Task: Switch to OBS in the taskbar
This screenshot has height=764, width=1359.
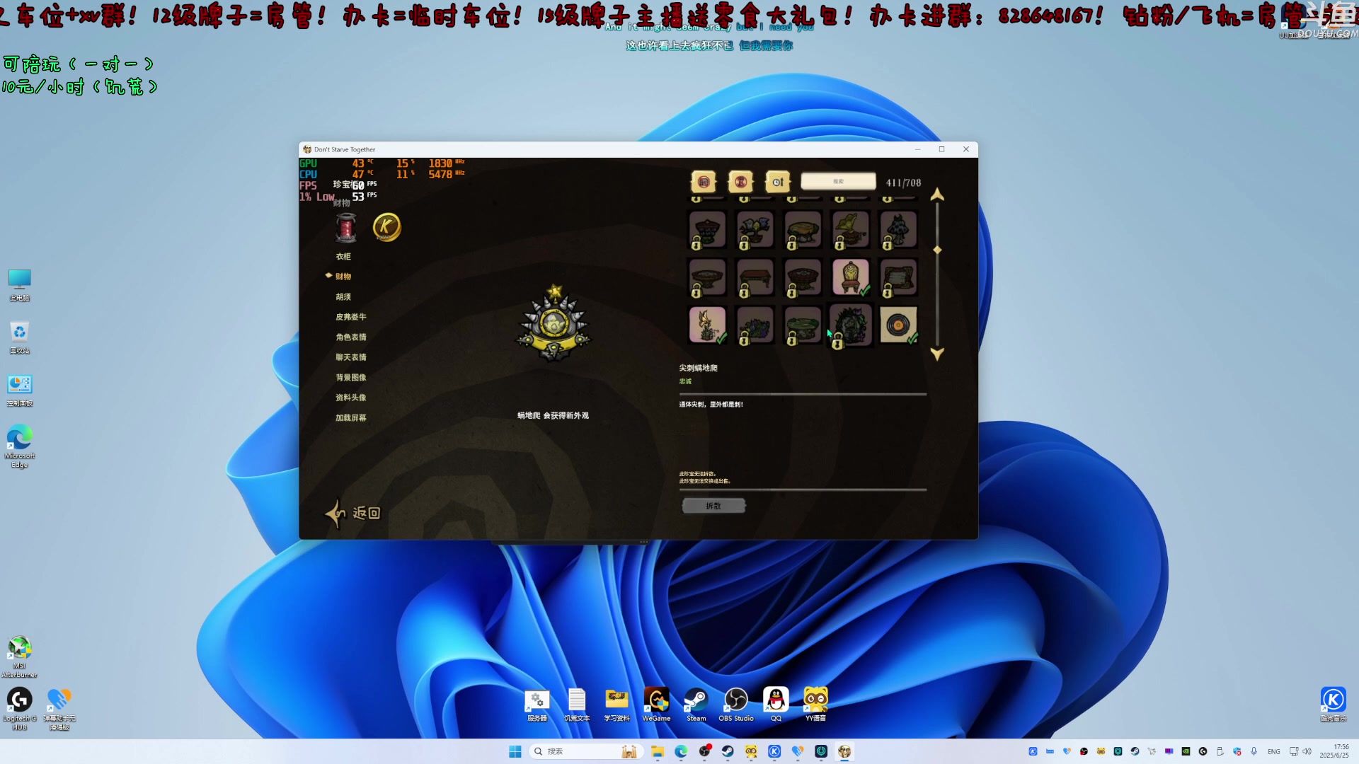Action: [x=704, y=751]
